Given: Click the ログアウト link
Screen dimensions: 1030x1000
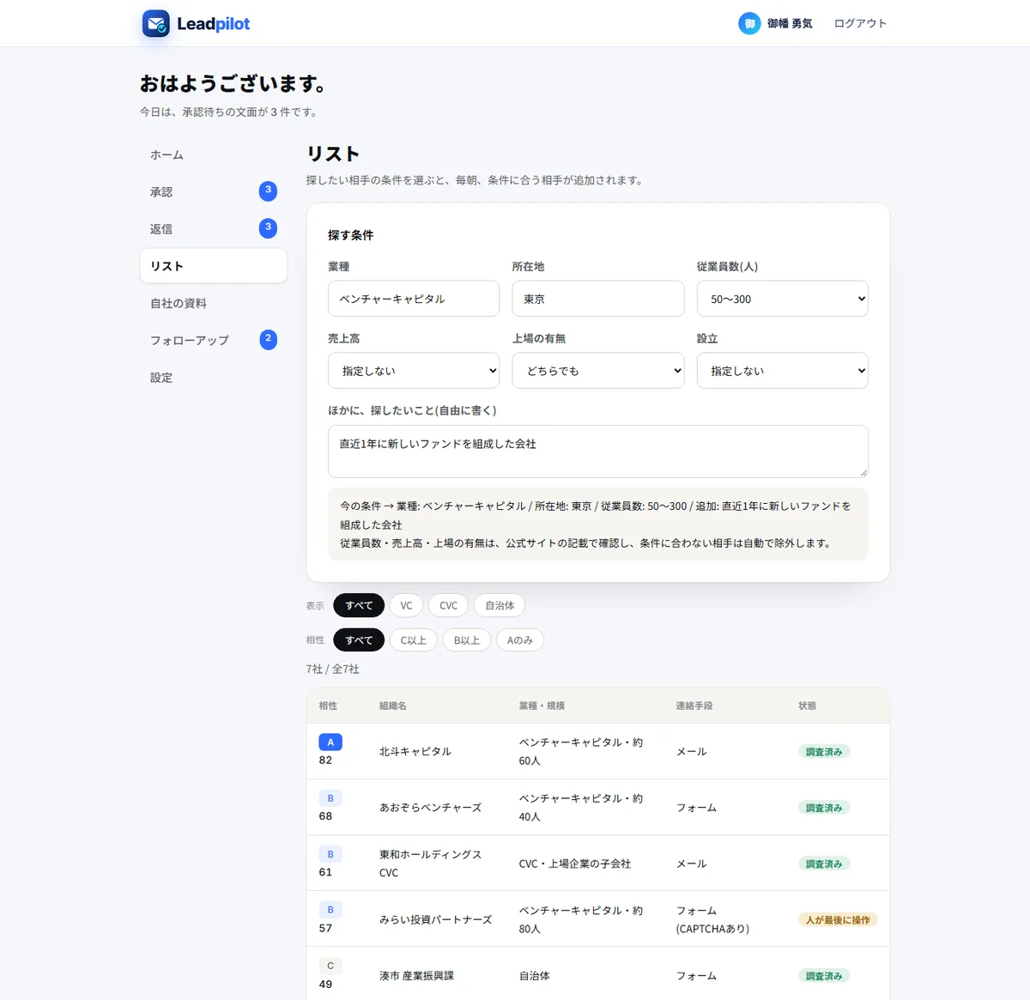Looking at the screenshot, I should point(860,23).
